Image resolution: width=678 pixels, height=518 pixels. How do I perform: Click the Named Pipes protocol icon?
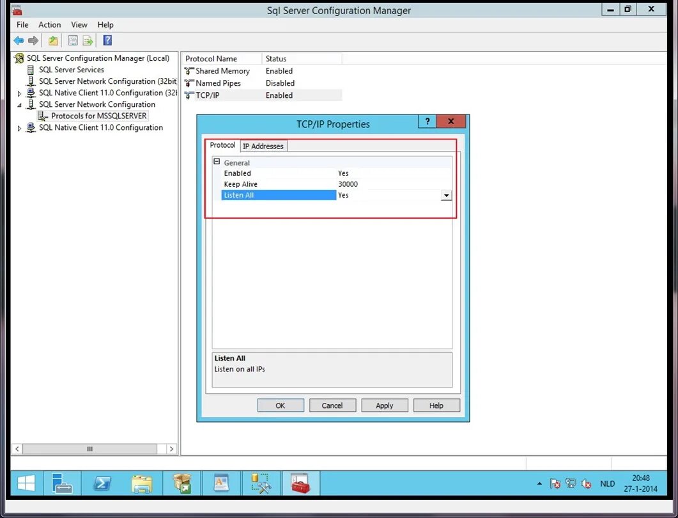coord(189,83)
